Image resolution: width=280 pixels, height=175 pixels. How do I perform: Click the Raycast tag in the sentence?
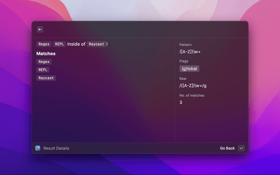pos(96,44)
